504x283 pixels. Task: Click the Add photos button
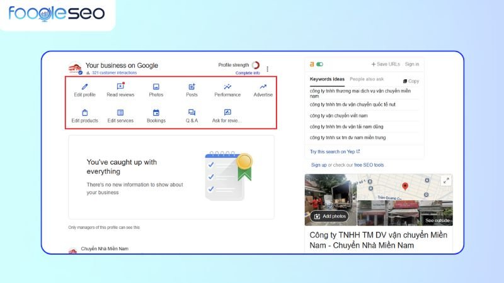click(329, 216)
